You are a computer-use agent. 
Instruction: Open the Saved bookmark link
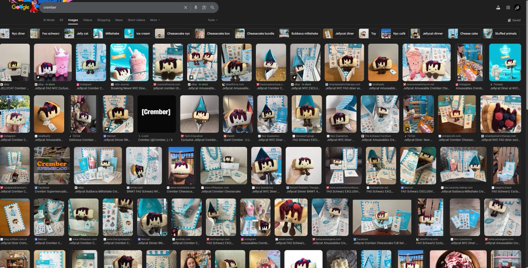[x=514, y=20]
